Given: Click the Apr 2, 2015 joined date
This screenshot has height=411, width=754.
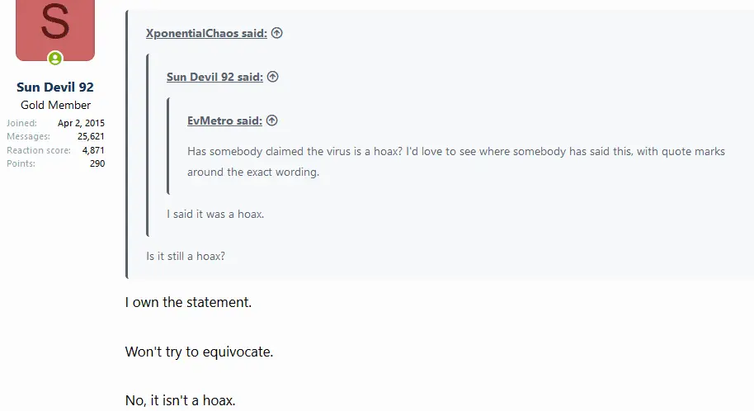Looking at the screenshot, I should (81, 123).
